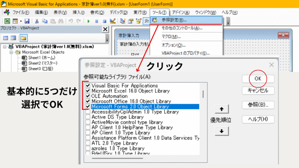Click the ヘルプ(H) button in the dialog
This screenshot has height=168, width=299.
click(x=258, y=119)
